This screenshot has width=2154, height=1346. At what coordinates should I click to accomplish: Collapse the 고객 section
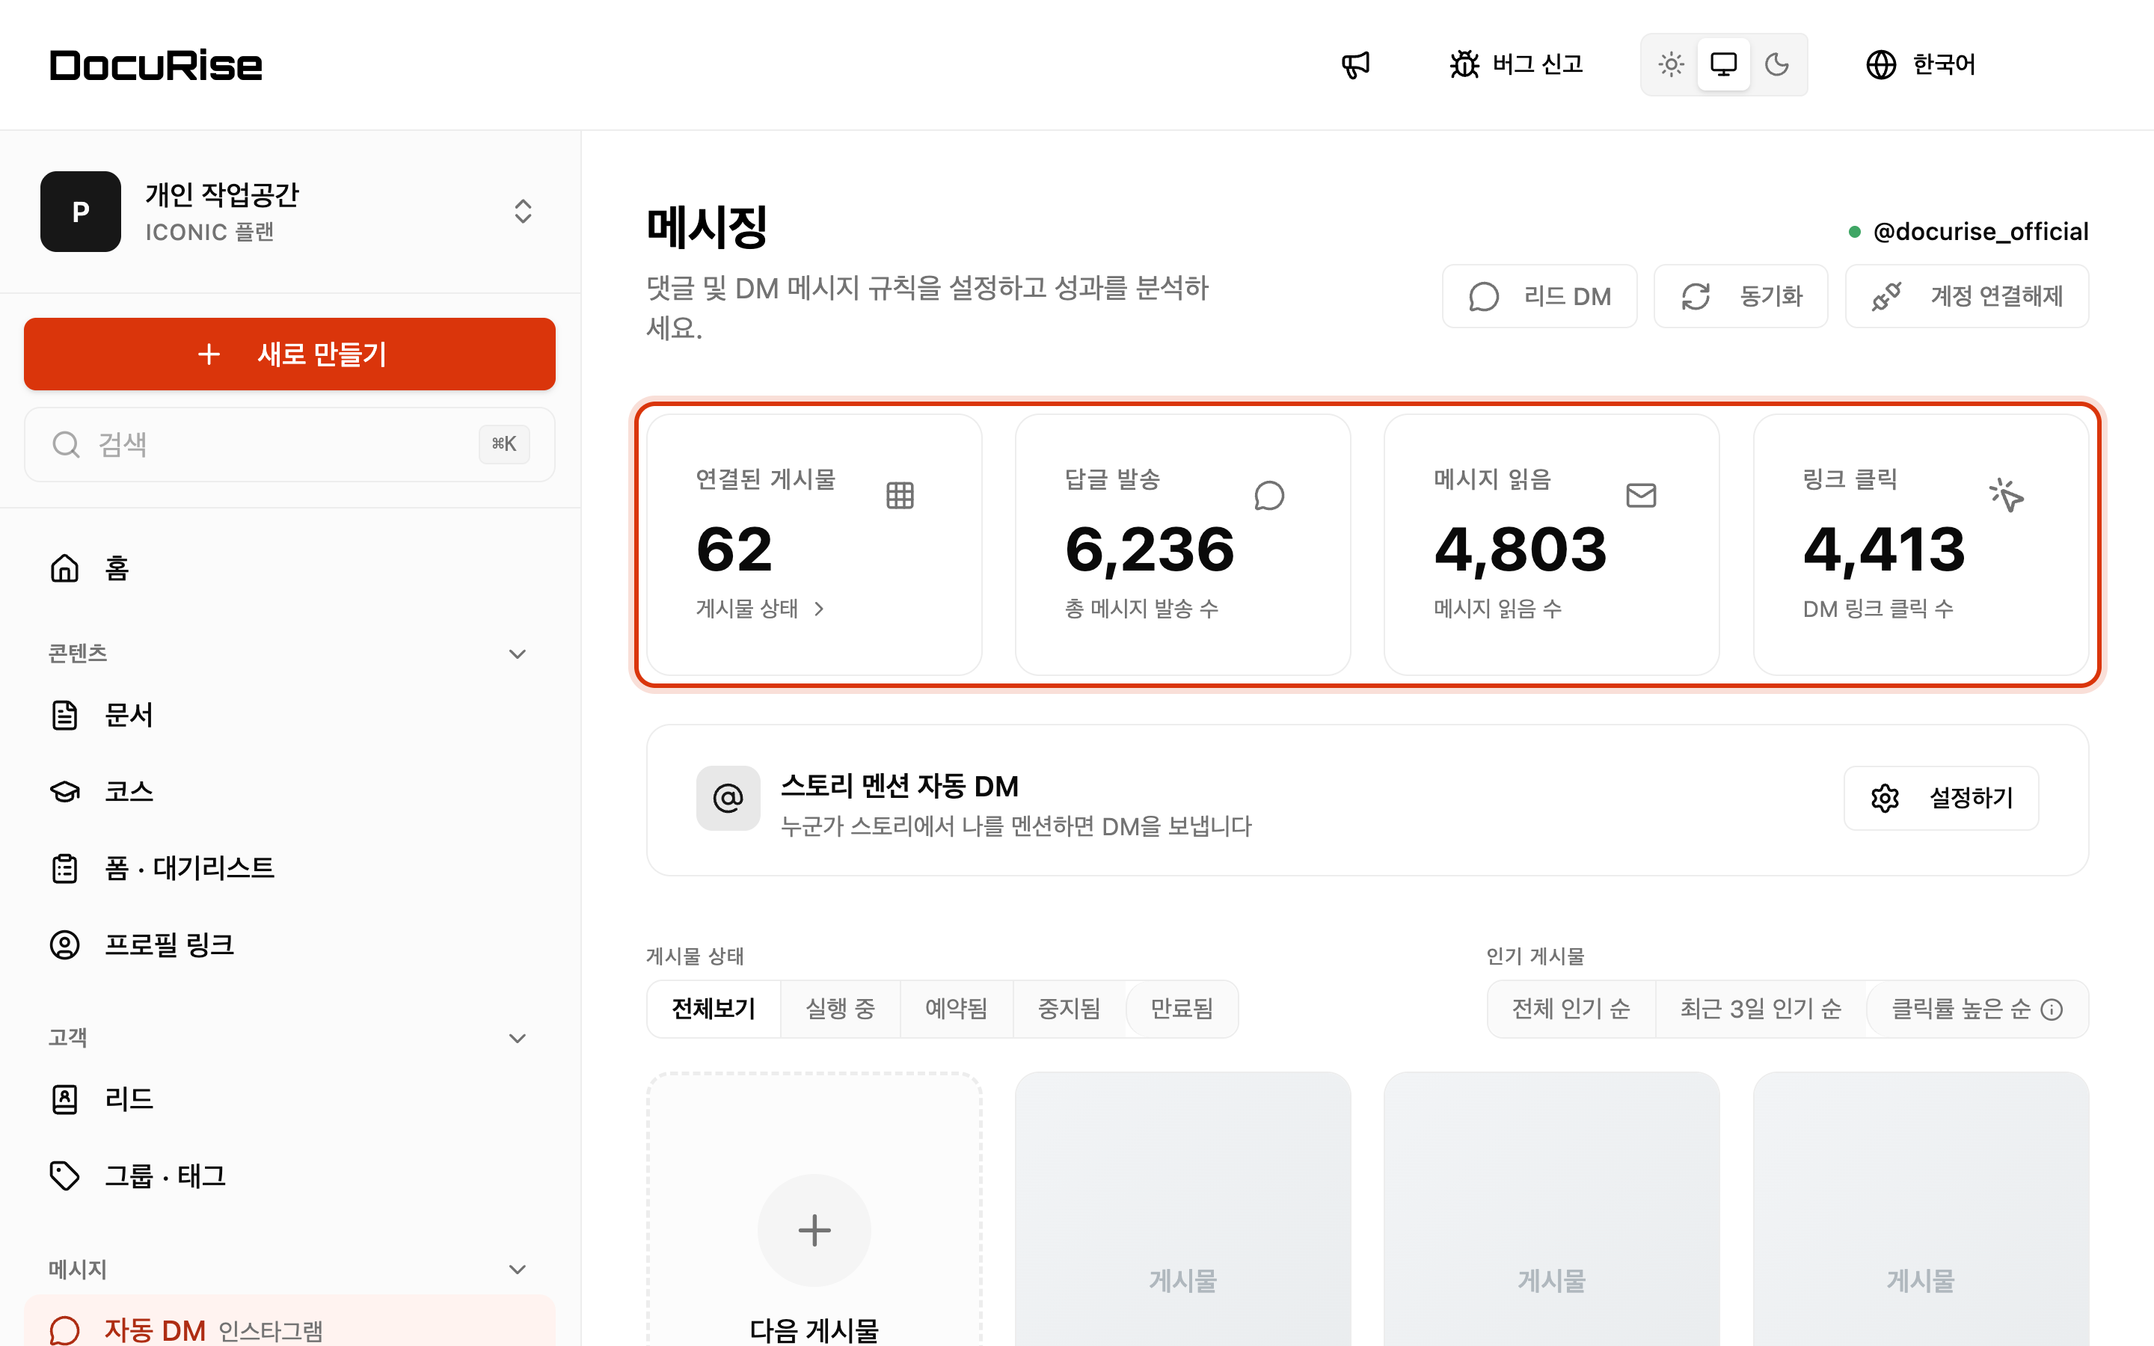[x=517, y=1038]
